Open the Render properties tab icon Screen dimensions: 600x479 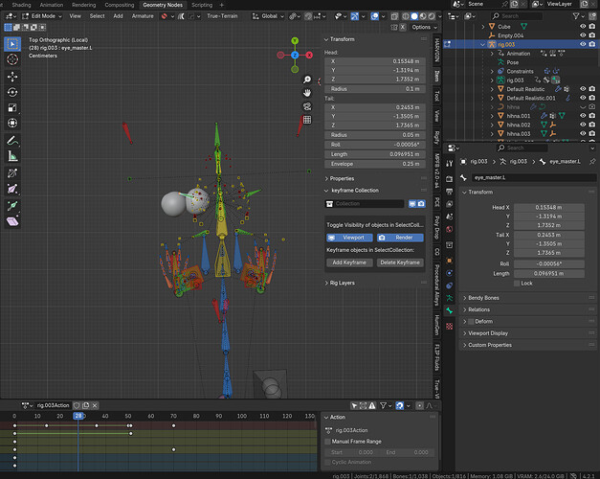coord(449,179)
